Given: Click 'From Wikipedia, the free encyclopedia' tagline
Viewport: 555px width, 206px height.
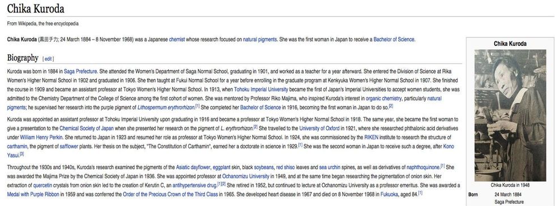Looking at the screenshot, I should pos(43,24).
